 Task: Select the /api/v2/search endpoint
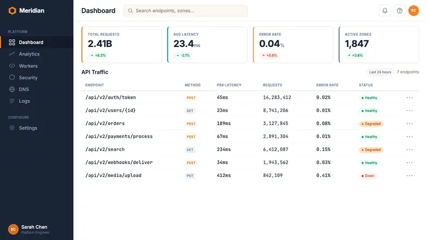(105, 149)
